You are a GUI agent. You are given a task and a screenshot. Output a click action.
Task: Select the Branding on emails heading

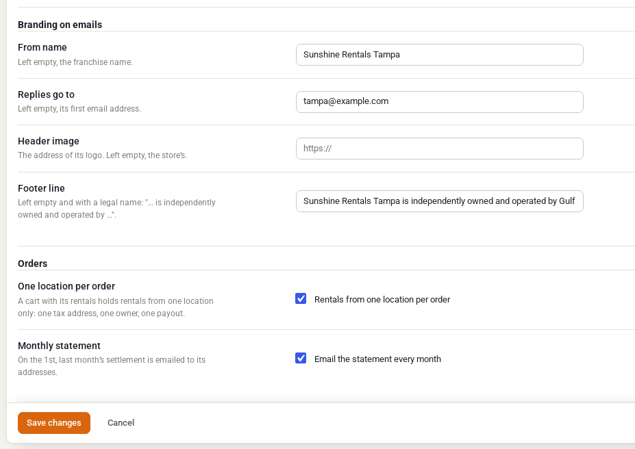(60, 25)
